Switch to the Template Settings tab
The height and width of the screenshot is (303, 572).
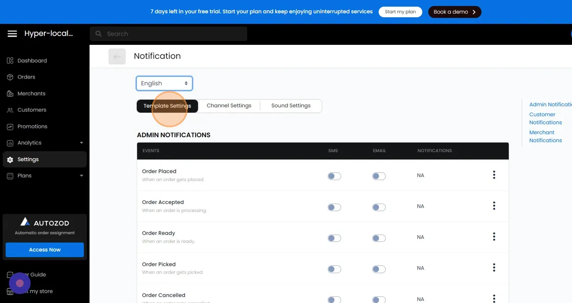(x=167, y=106)
